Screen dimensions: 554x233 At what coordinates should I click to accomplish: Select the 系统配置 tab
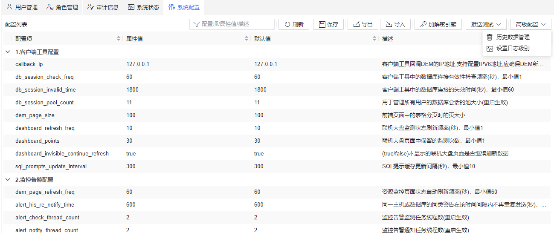click(x=184, y=7)
